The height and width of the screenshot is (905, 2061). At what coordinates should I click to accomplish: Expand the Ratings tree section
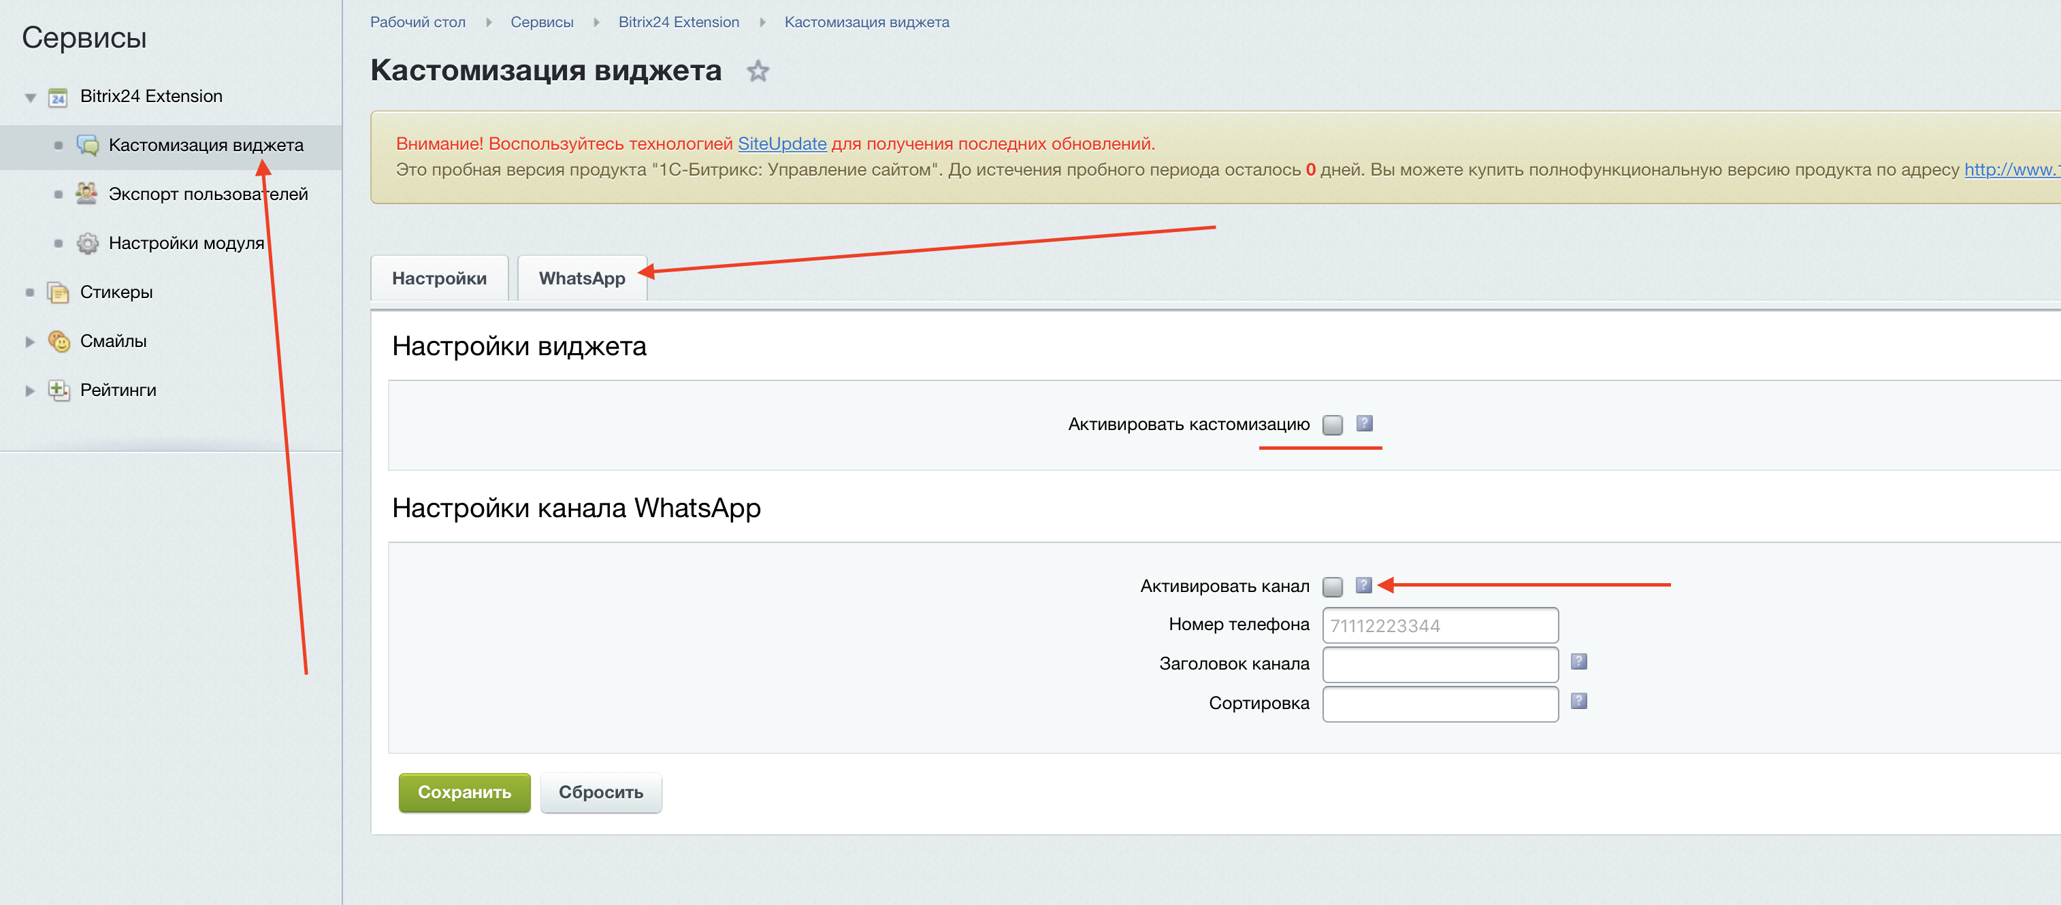coord(31,391)
